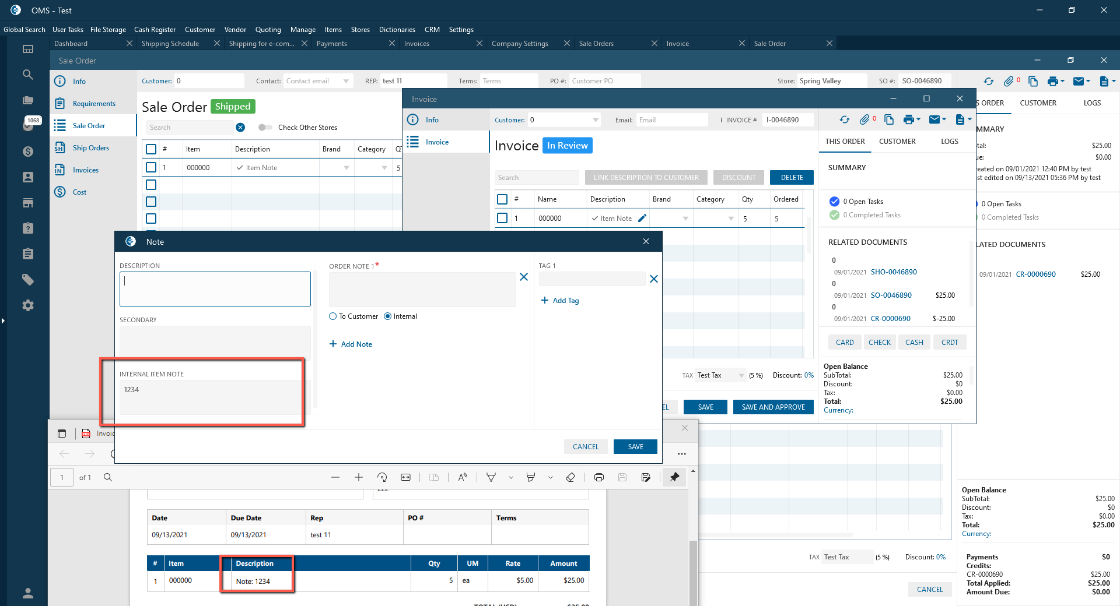Click SAVE in the Note dialog

636,447
